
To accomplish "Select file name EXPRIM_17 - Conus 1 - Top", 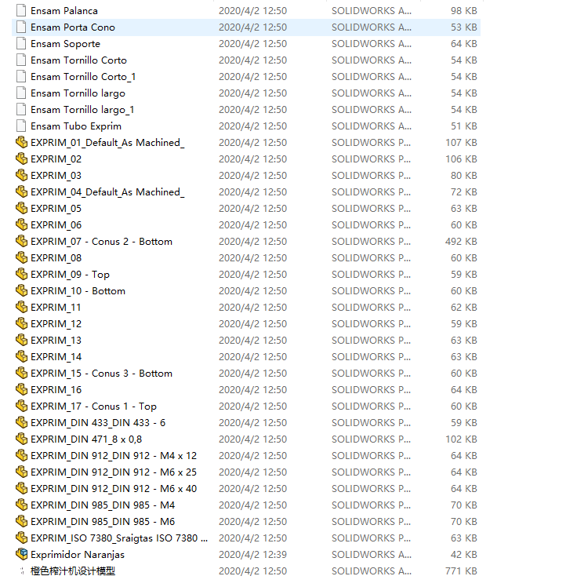I will 93,407.
